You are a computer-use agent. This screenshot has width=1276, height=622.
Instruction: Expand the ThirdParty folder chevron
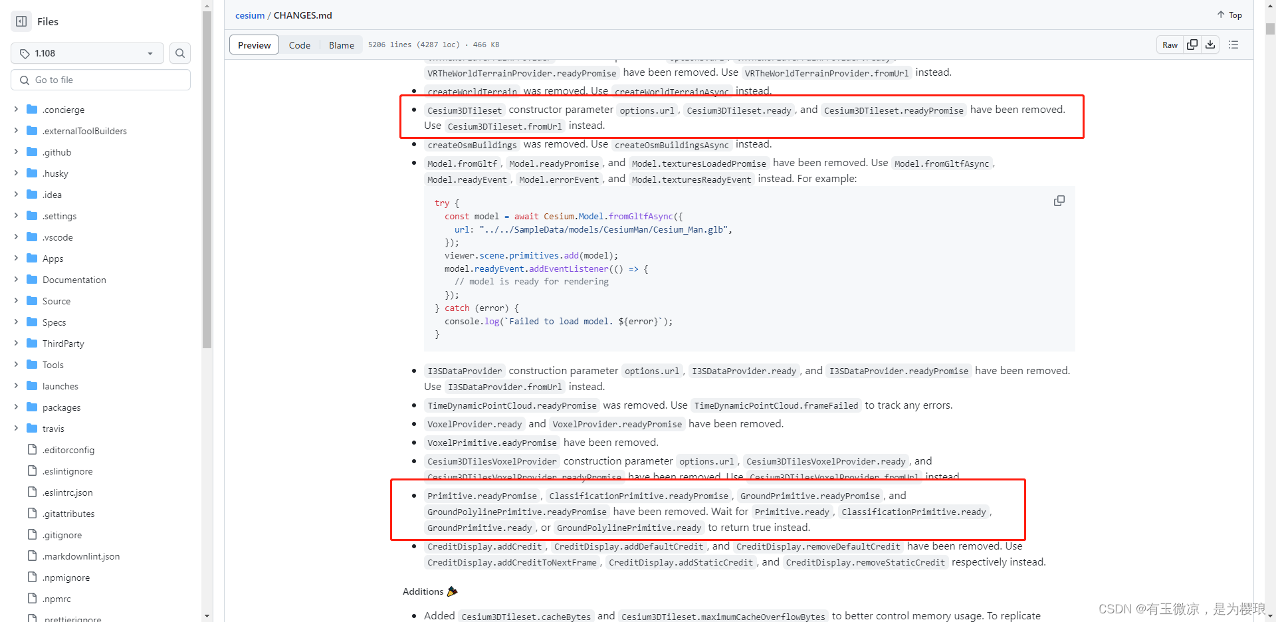tap(16, 343)
